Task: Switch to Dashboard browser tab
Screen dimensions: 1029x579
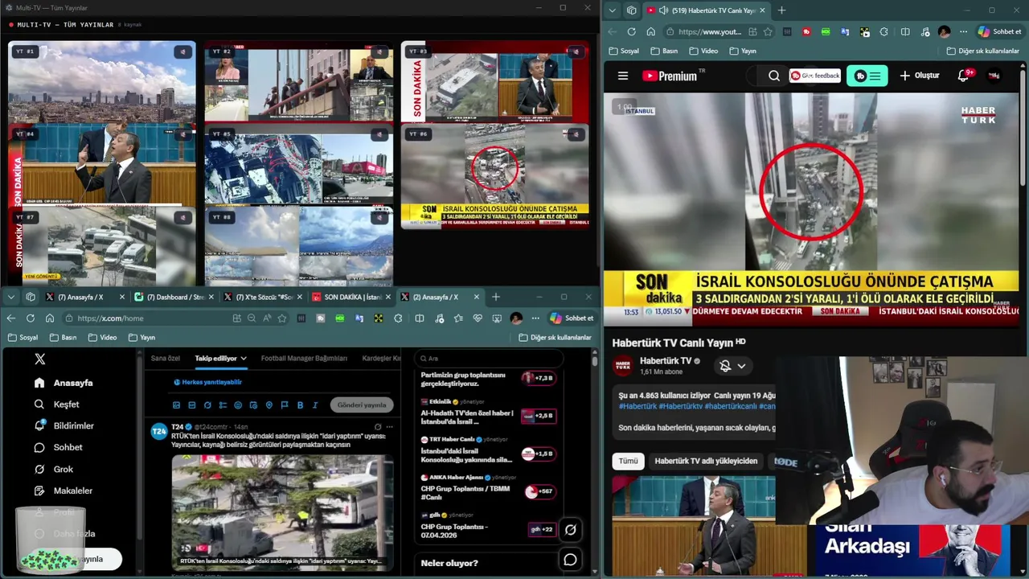Action: [x=174, y=297]
